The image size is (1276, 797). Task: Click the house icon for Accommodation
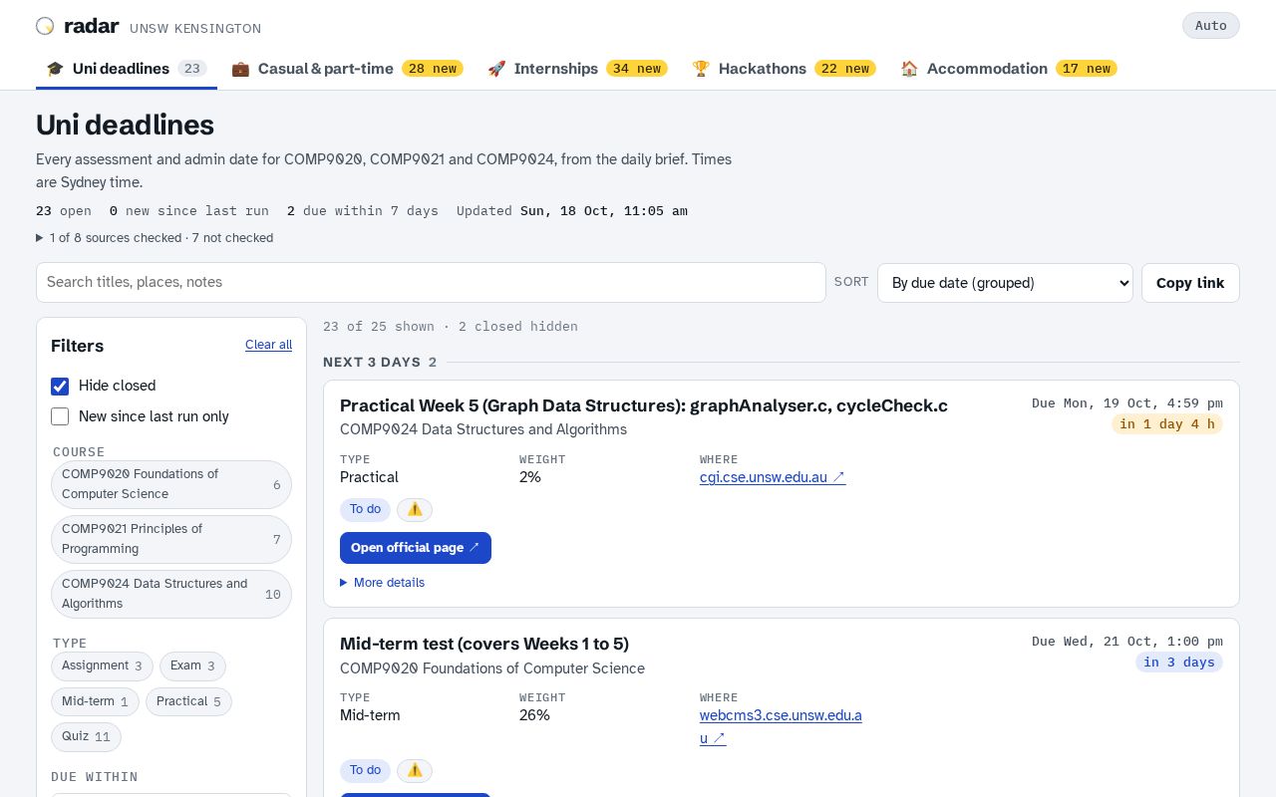click(909, 69)
